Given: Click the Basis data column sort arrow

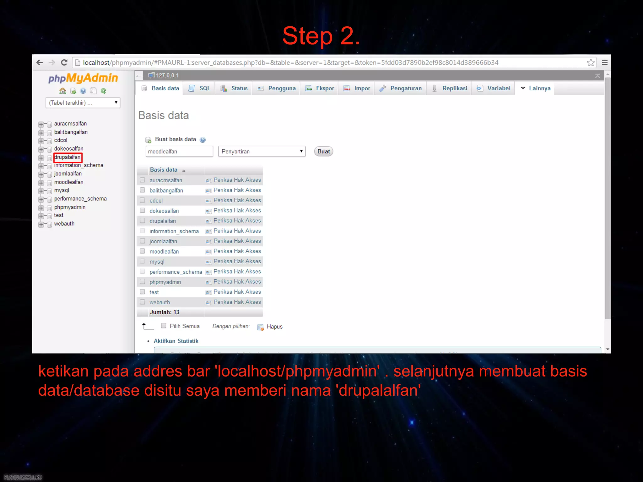Looking at the screenshot, I should pyautogui.click(x=184, y=170).
